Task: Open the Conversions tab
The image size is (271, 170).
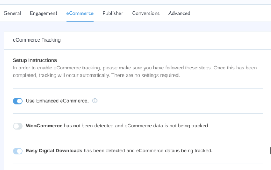Action: point(146,13)
